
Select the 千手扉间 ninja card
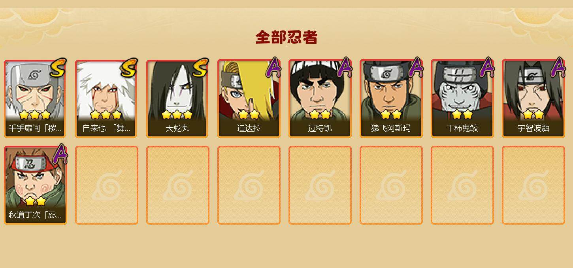pyautogui.click(x=36, y=99)
